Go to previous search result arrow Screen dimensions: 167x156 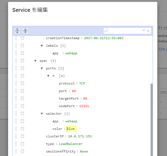[x=148, y=30]
